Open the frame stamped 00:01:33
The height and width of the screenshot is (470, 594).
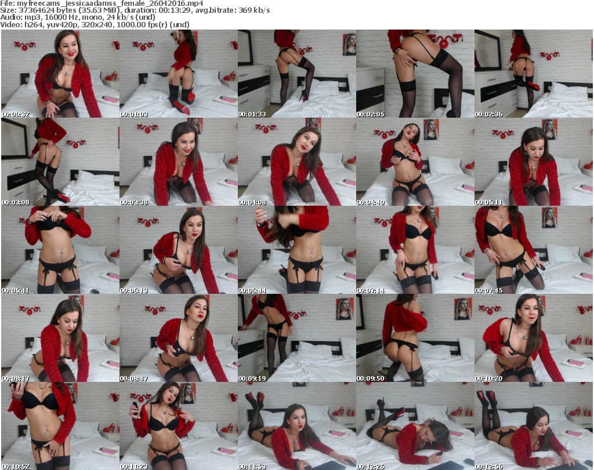[297, 74]
